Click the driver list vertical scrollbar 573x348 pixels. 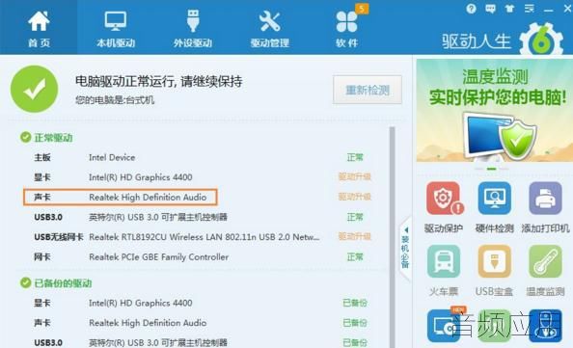point(392,236)
